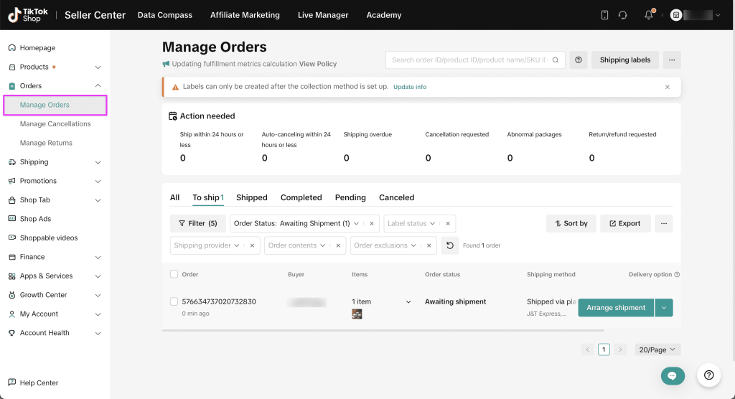Click the order search input field

[468, 60]
